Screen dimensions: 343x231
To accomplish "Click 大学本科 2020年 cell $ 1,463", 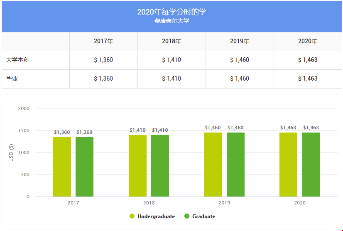I will pyautogui.click(x=308, y=60).
